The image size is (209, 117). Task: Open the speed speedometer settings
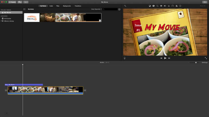173,6
